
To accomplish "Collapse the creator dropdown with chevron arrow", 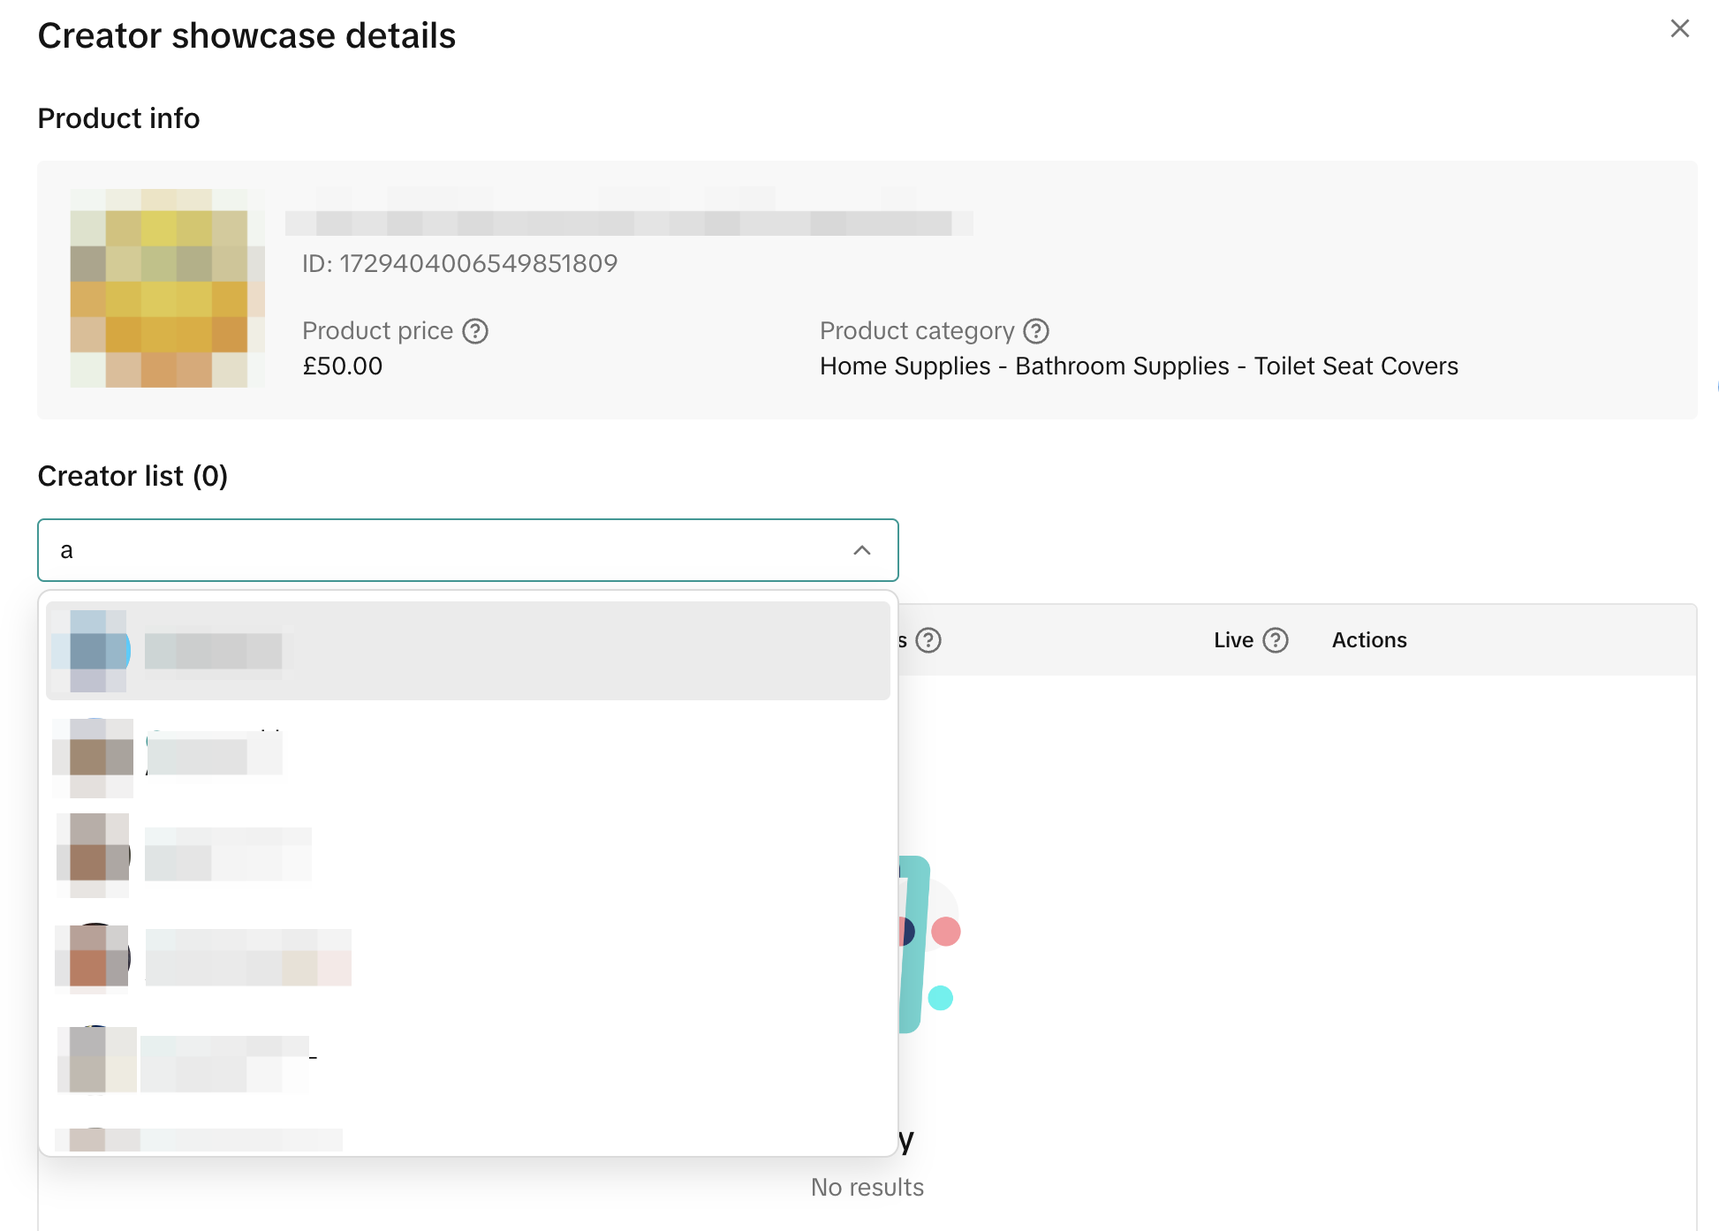I will pos(862,550).
